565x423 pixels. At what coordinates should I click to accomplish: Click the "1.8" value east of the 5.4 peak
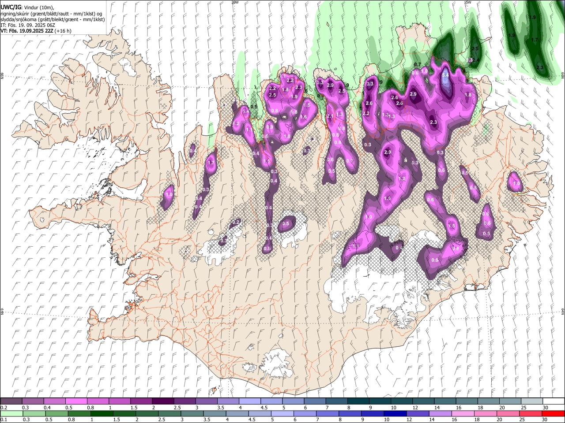tap(468, 95)
